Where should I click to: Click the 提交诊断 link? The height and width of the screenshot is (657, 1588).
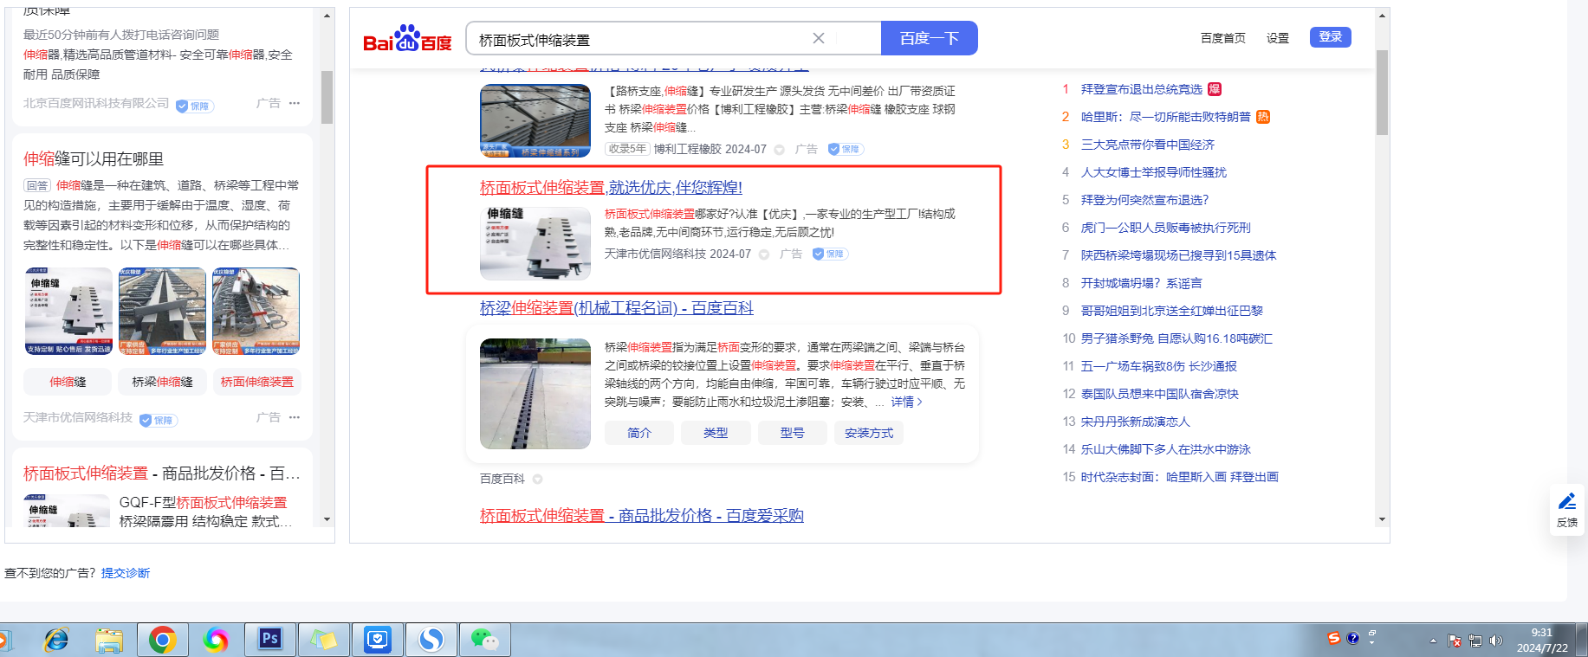(x=126, y=573)
